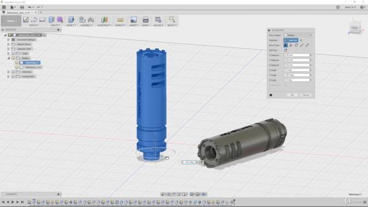Expand Document Settings tree node
Viewport: 368px width, 207px height.
coord(9,40)
